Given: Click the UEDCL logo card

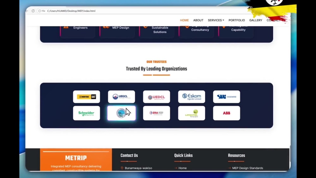Looking at the screenshot, I should click(157, 97).
